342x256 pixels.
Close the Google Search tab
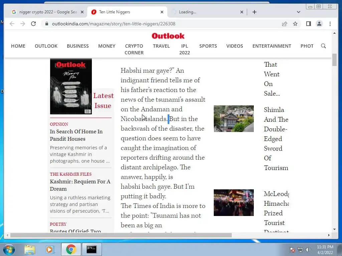tap(82, 12)
